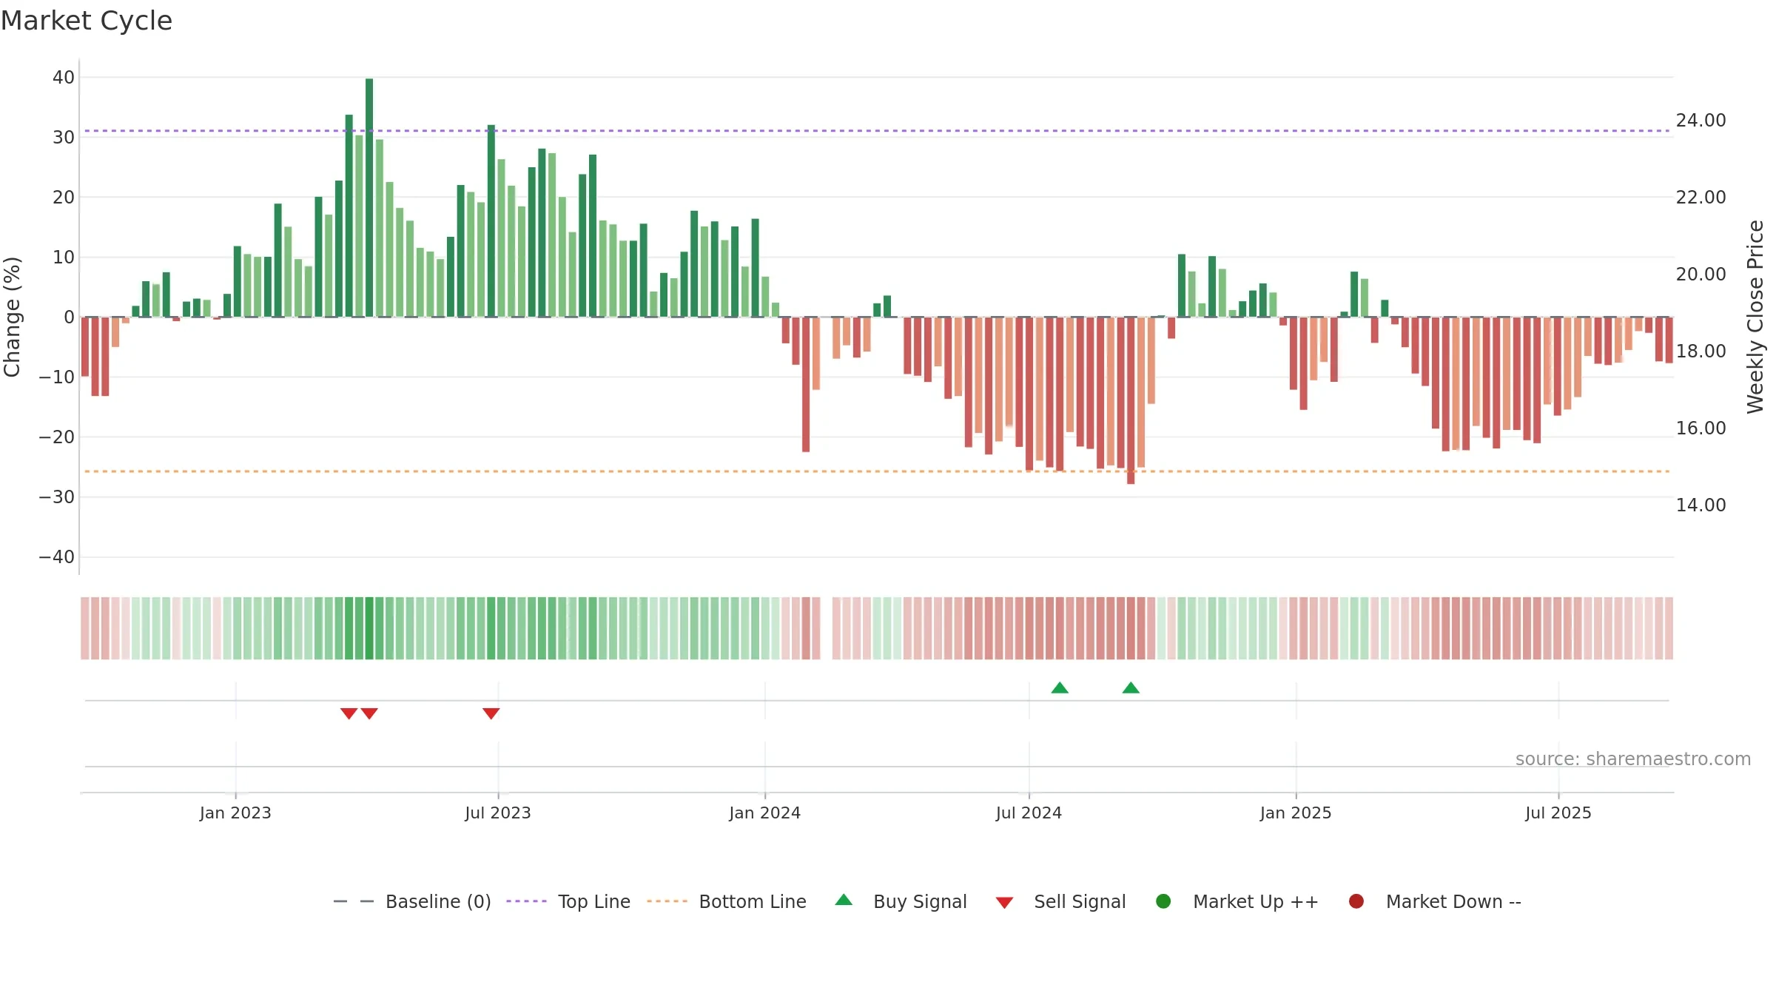Screen dimensions: 1776x999
Task: Toggle the Market Down -- legend entry
Action: pos(1434,901)
